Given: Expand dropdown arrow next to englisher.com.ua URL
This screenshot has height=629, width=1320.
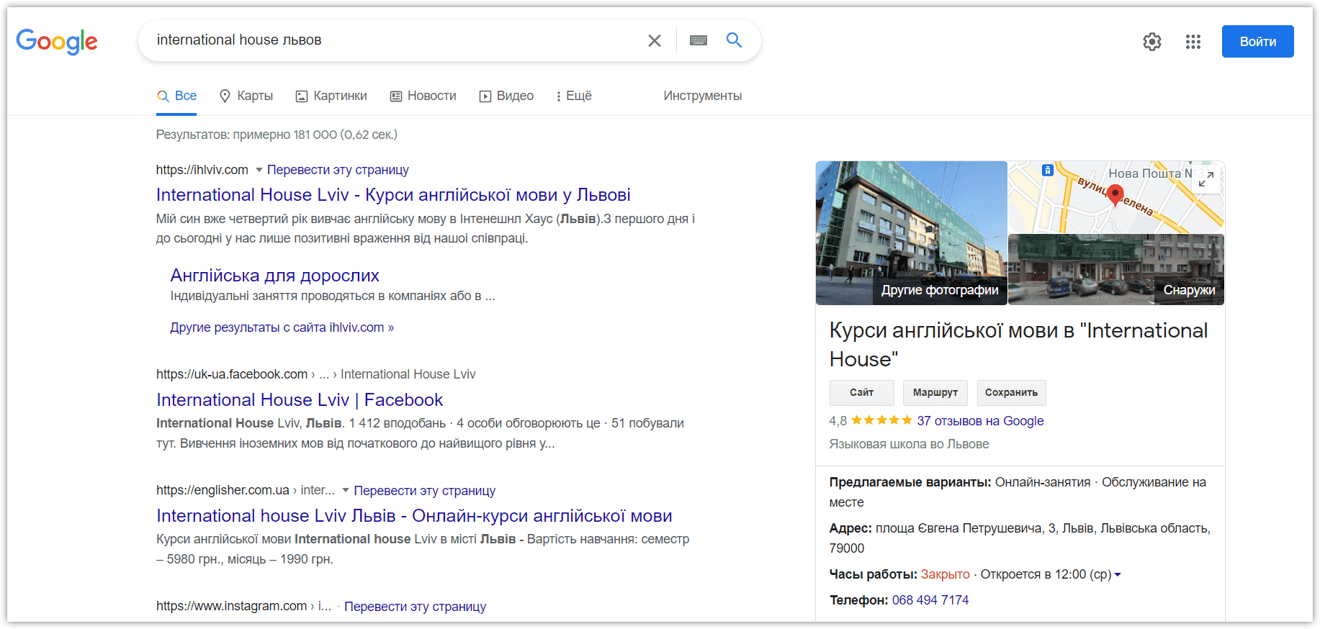Looking at the screenshot, I should [346, 490].
